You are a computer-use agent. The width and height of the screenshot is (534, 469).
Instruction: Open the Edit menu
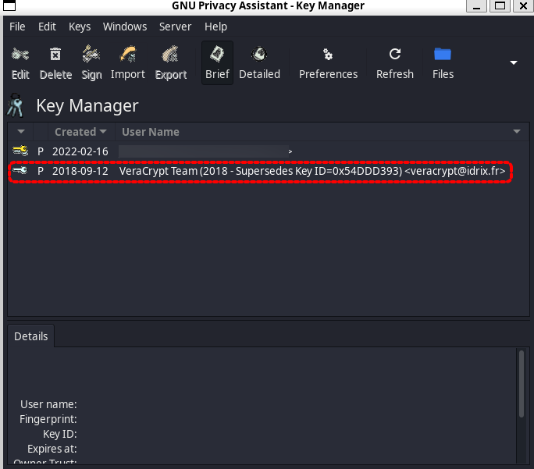47,27
